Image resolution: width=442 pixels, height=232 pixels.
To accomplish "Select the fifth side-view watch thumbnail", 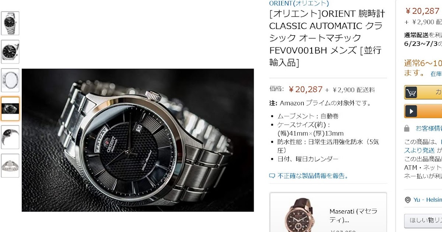I will [10, 137].
